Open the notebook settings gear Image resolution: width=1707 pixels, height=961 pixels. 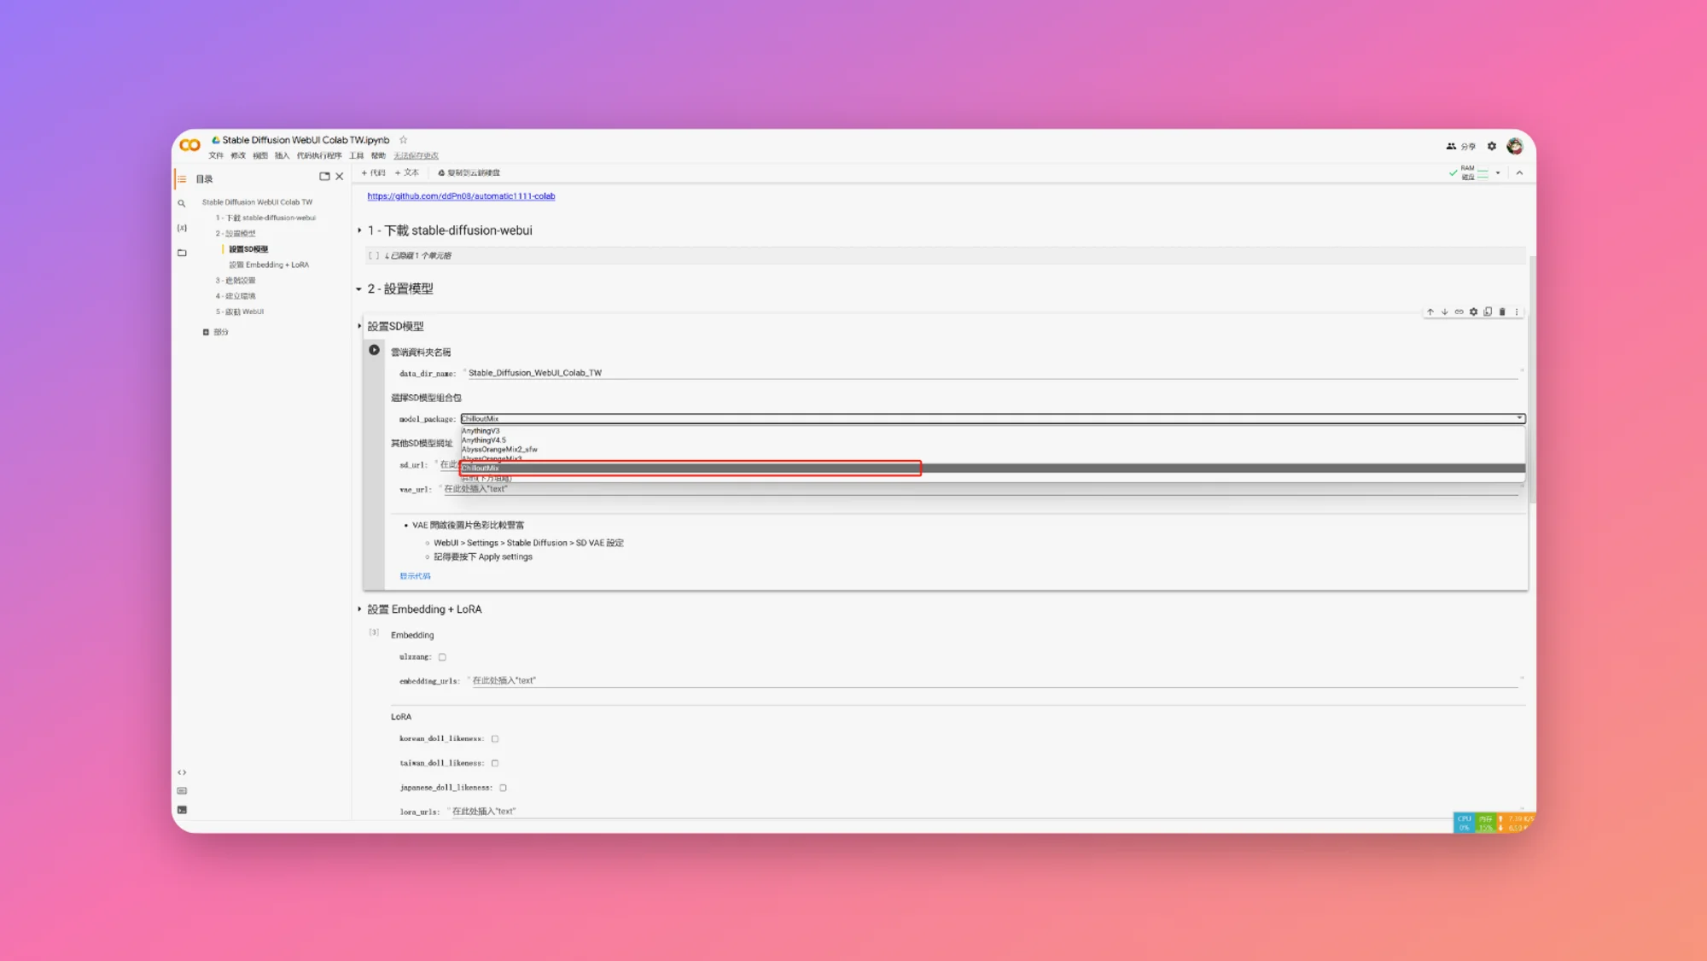pos(1492,146)
